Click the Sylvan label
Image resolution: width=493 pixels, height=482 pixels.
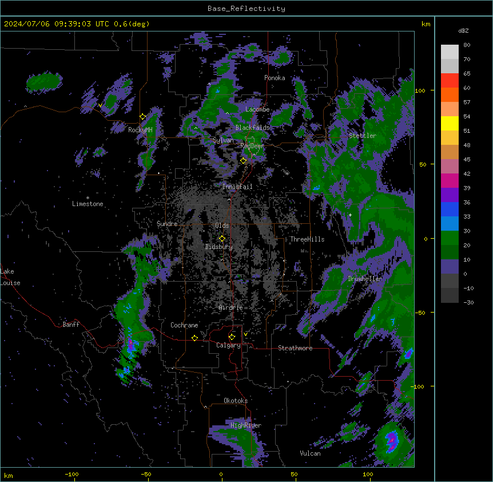pyautogui.click(x=223, y=140)
